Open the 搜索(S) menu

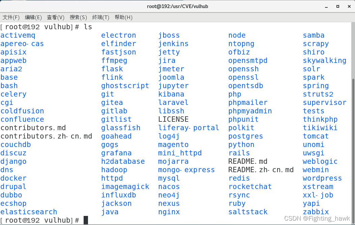click(78, 17)
